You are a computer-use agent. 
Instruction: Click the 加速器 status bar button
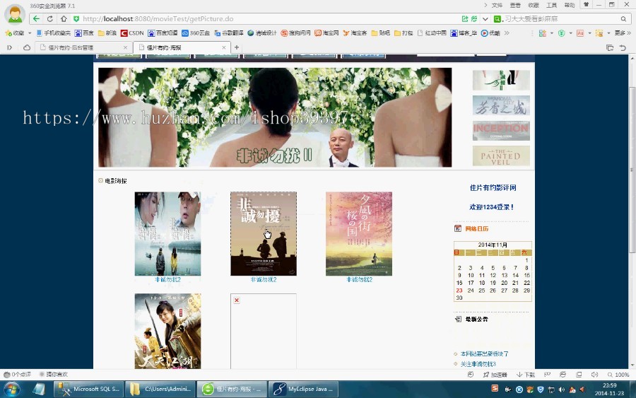(495, 375)
